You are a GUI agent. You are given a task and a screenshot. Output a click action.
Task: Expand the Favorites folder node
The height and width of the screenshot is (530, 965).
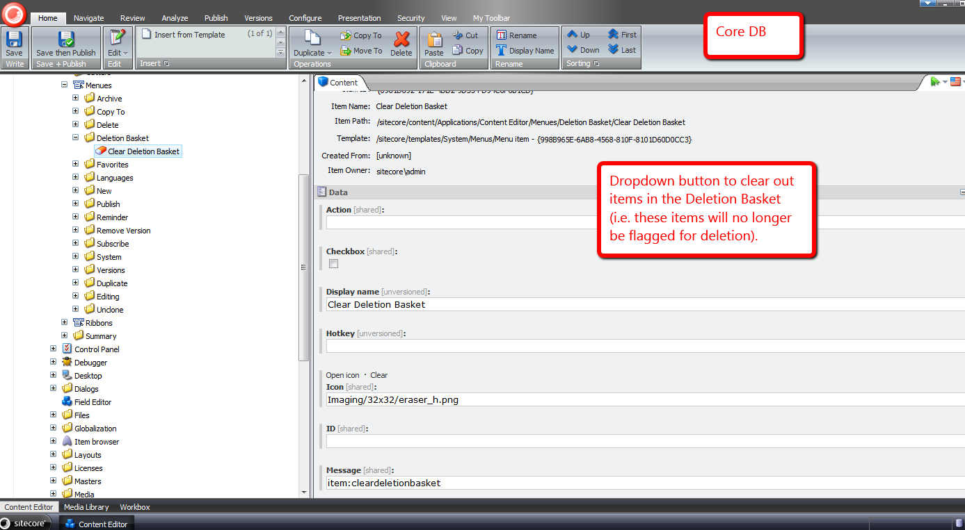[x=76, y=165]
